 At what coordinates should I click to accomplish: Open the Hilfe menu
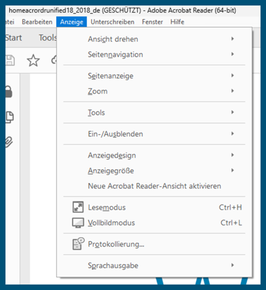pyautogui.click(x=177, y=22)
